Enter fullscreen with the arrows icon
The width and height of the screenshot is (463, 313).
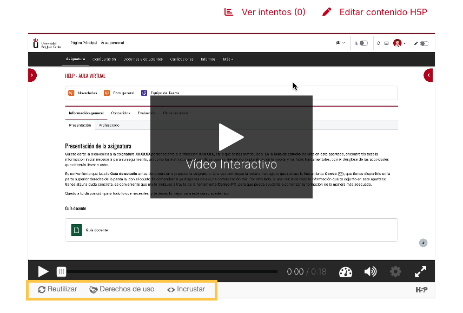point(421,271)
